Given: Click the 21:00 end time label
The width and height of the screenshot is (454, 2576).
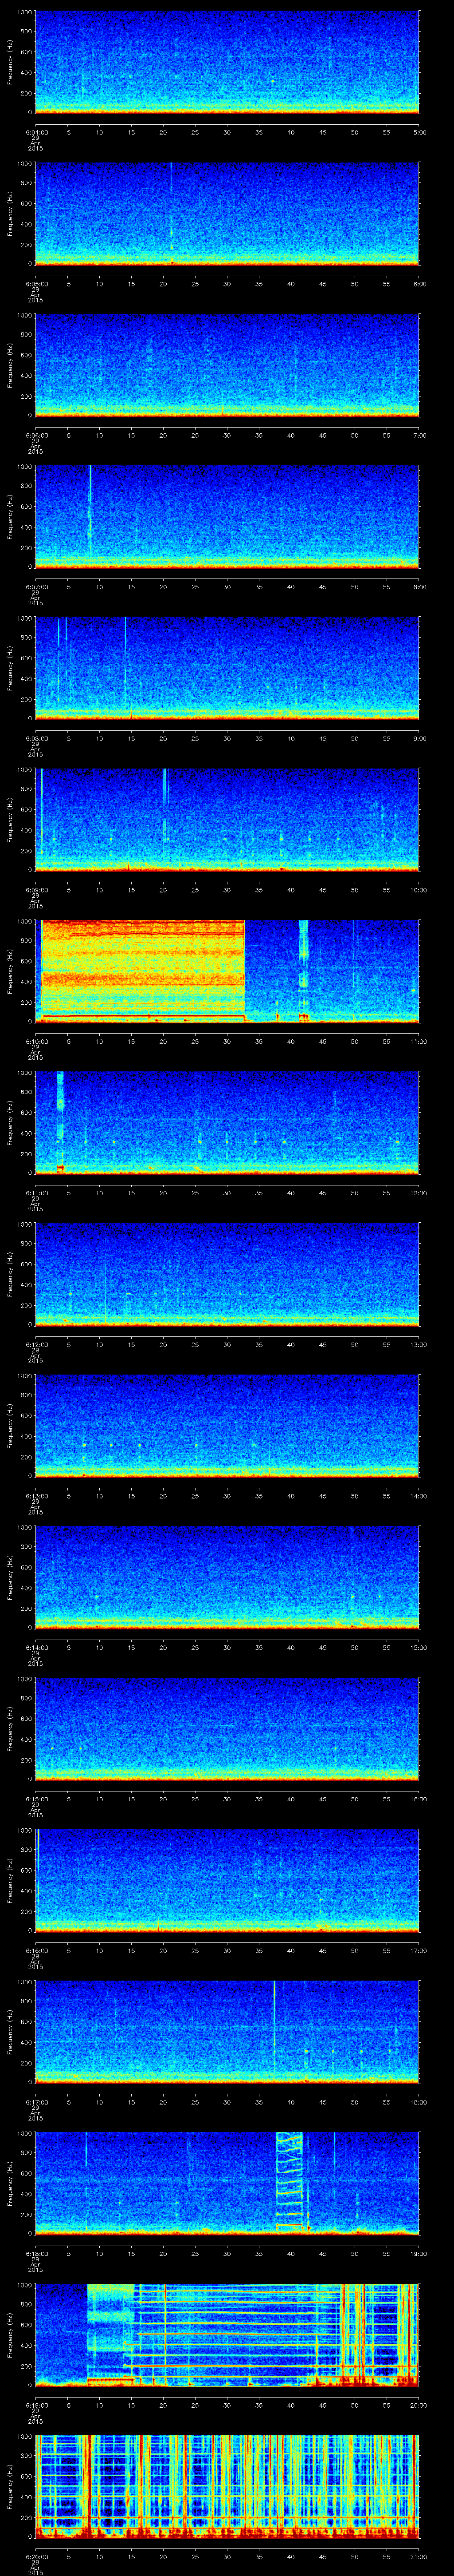Looking at the screenshot, I should 419,2556.
